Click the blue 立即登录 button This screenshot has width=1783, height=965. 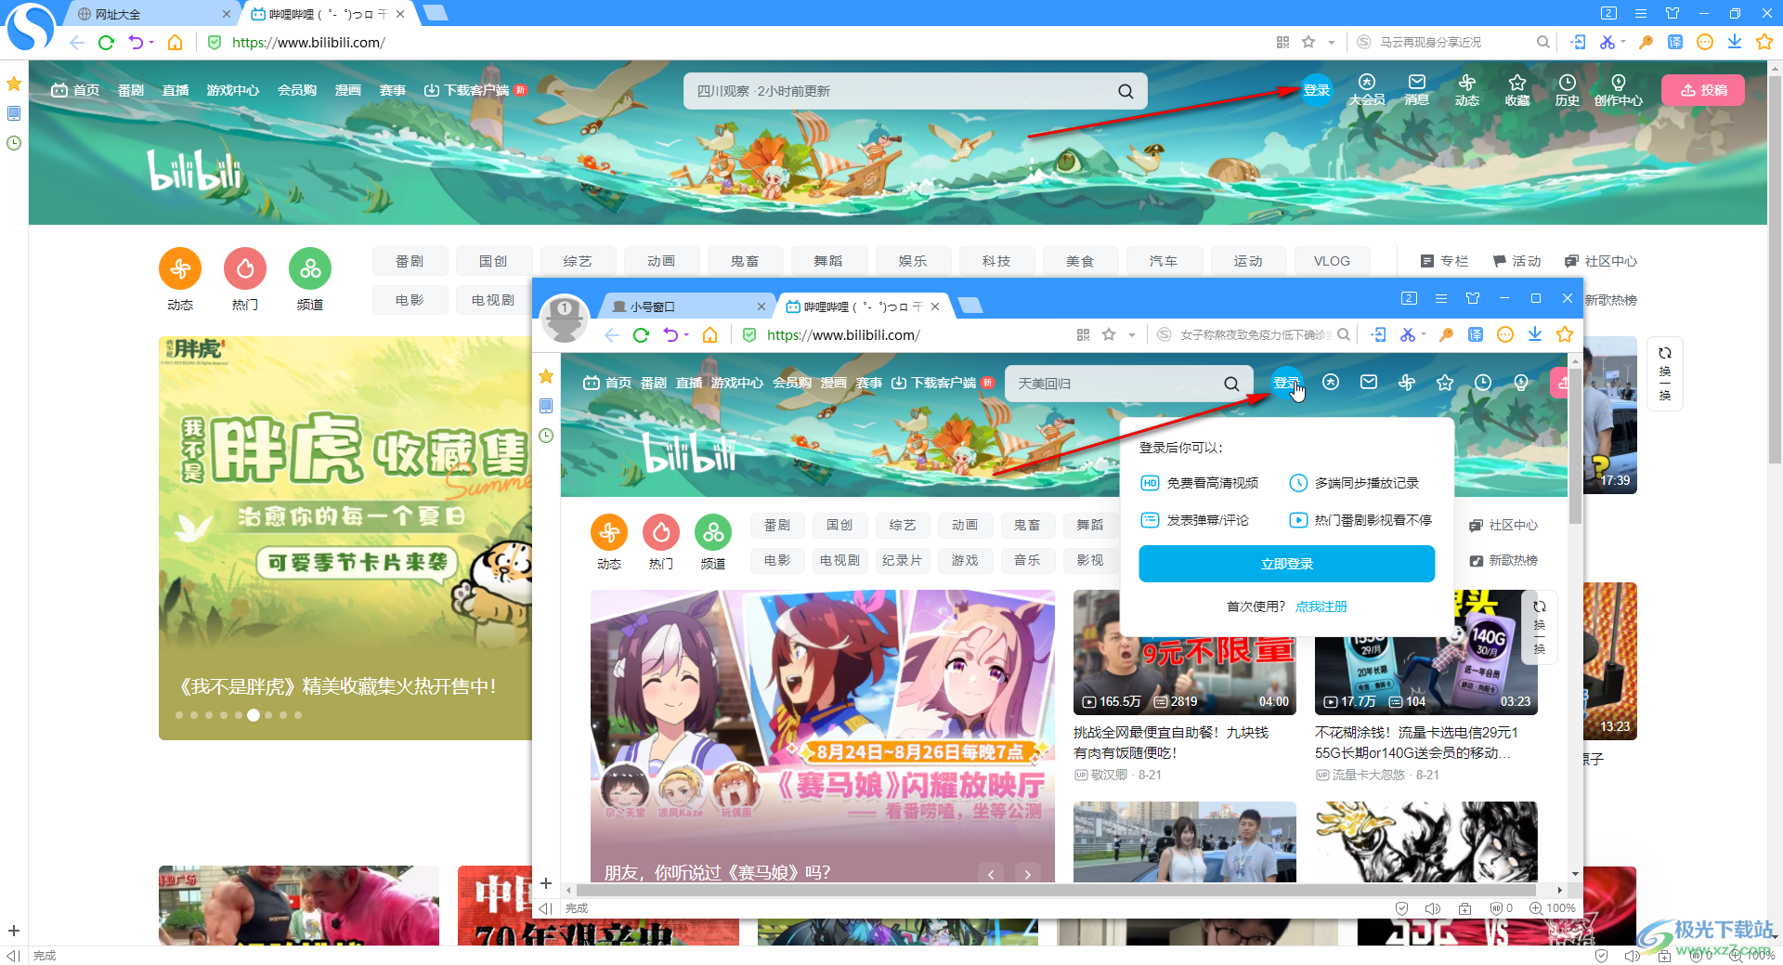[x=1287, y=564]
